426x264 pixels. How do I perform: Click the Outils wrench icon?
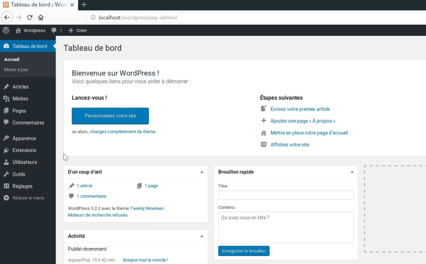(x=6, y=174)
